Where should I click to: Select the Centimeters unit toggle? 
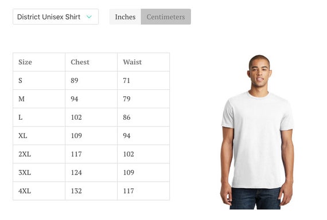coord(166,17)
